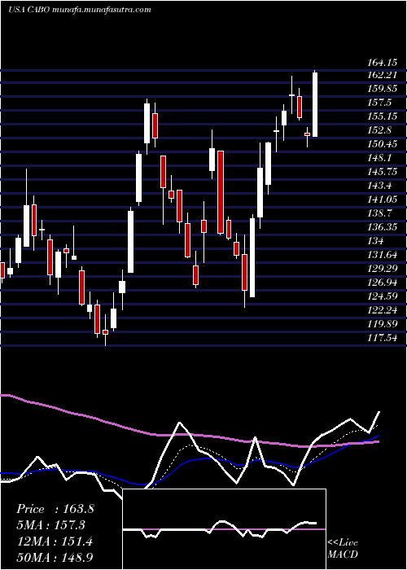
Task: Click the 164.15 price axis label
Action: [382, 63]
